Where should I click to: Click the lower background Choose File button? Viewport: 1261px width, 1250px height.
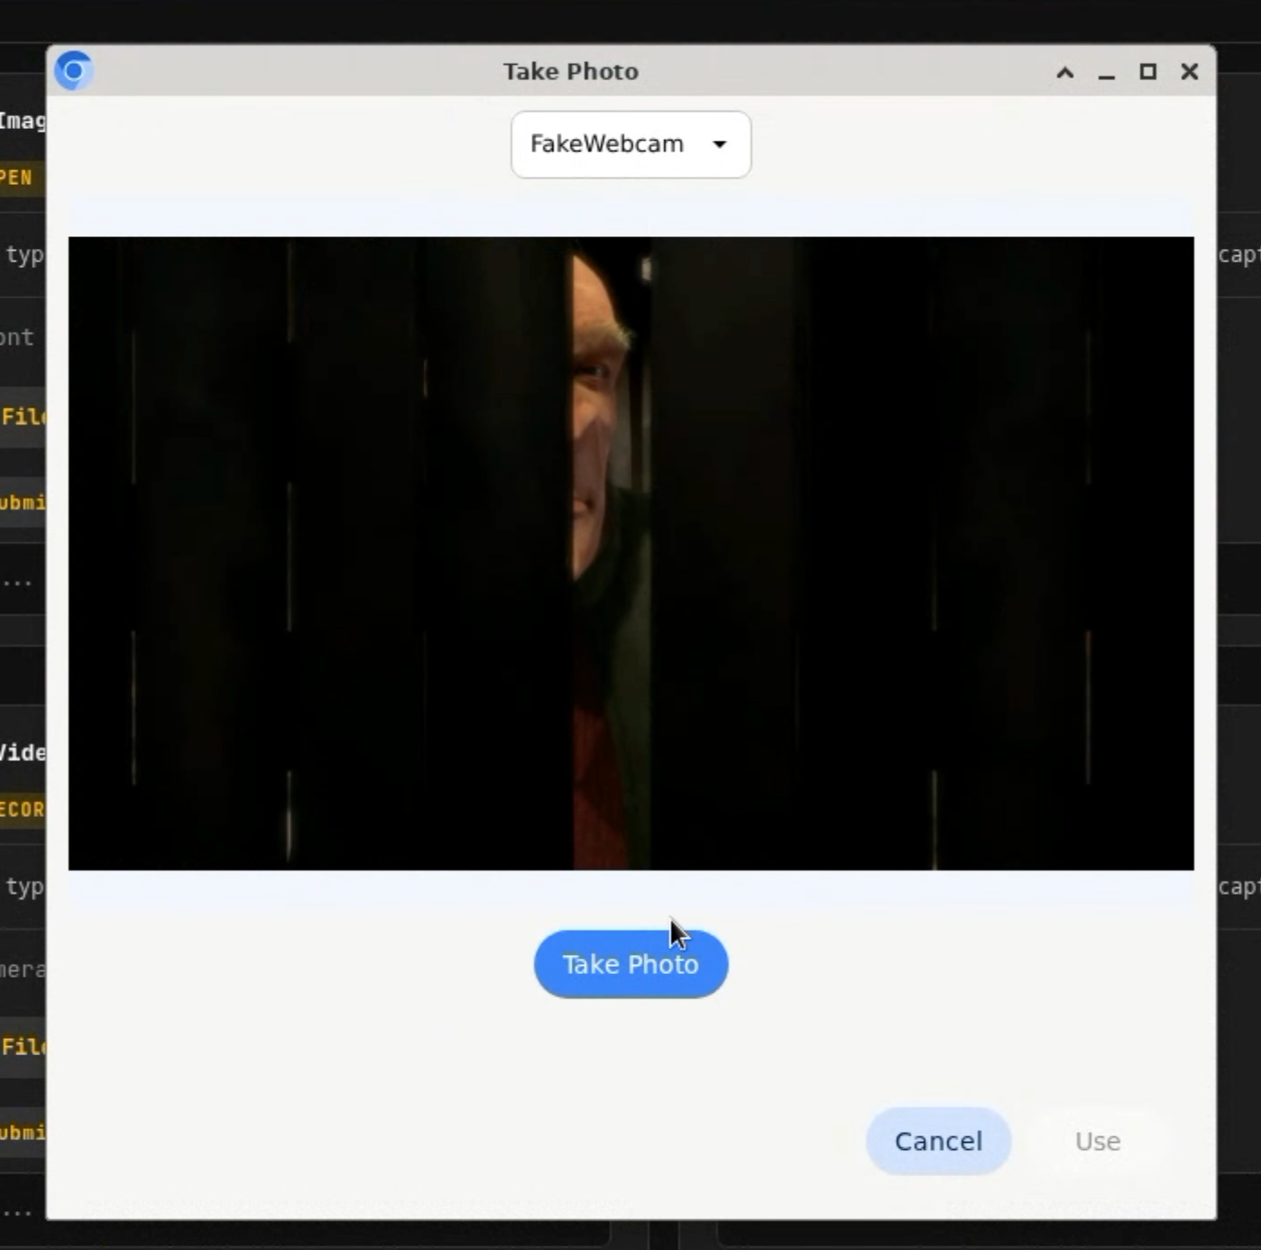(22, 1046)
